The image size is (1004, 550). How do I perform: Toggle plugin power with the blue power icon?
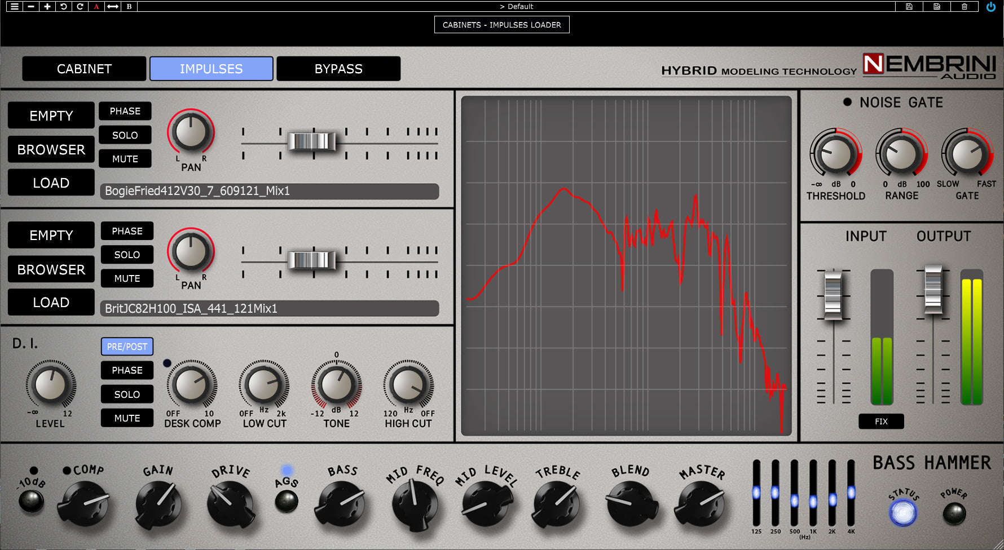click(x=991, y=7)
